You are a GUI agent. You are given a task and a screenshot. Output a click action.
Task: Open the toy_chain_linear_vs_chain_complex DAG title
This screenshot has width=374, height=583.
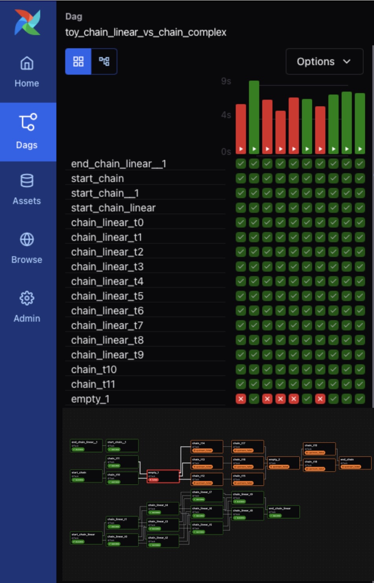click(145, 33)
